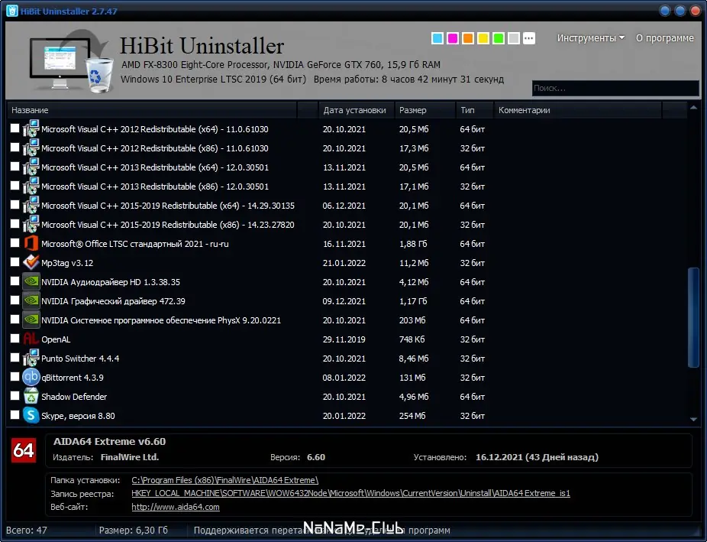Select the gray color theme swatch
Image resolution: width=707 pixels, height=542 pixels.
[514, 38]
